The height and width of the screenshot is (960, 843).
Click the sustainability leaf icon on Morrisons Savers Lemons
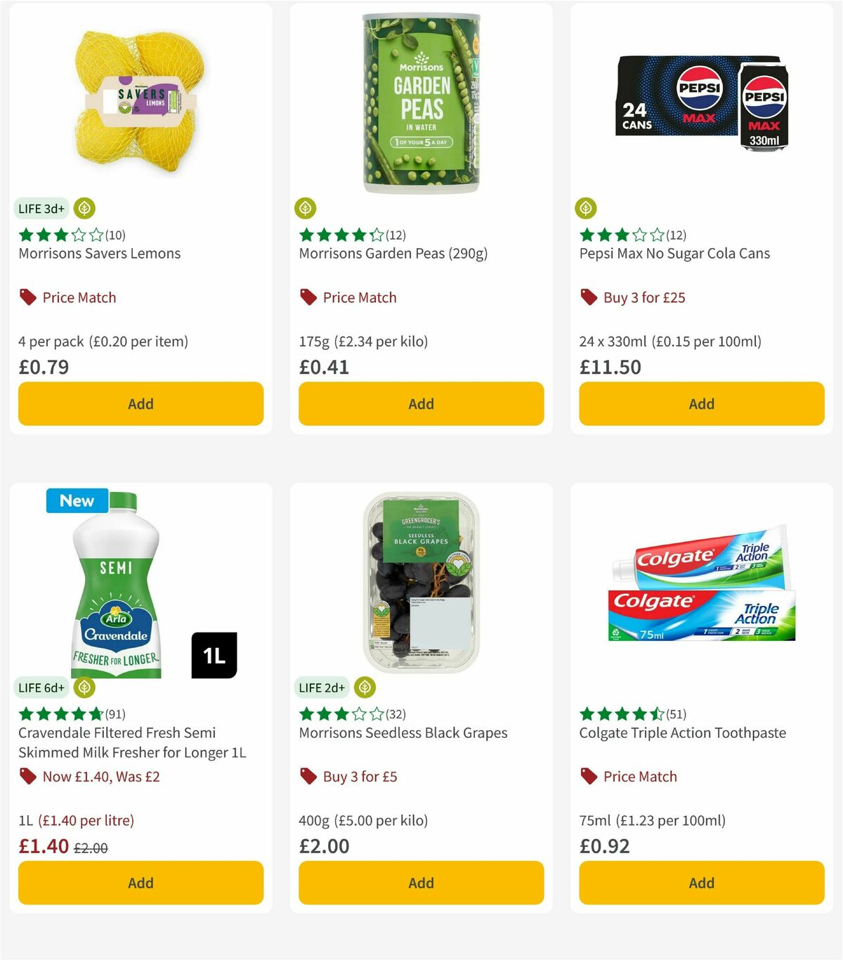click(84, 208)
